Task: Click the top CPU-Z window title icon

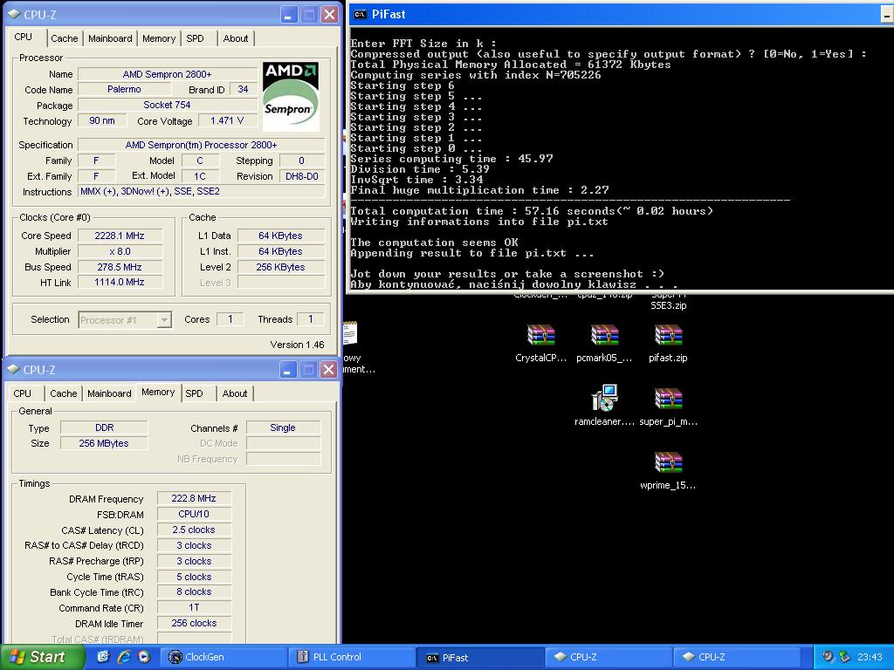Action: pyautogui.click(x=14, y=14)
